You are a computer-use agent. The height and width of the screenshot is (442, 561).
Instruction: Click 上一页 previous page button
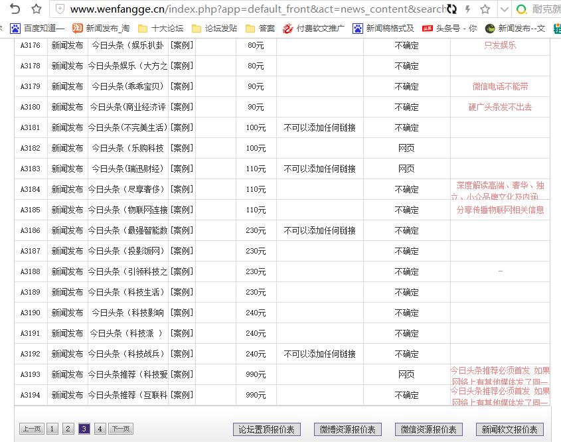[32, 429]
